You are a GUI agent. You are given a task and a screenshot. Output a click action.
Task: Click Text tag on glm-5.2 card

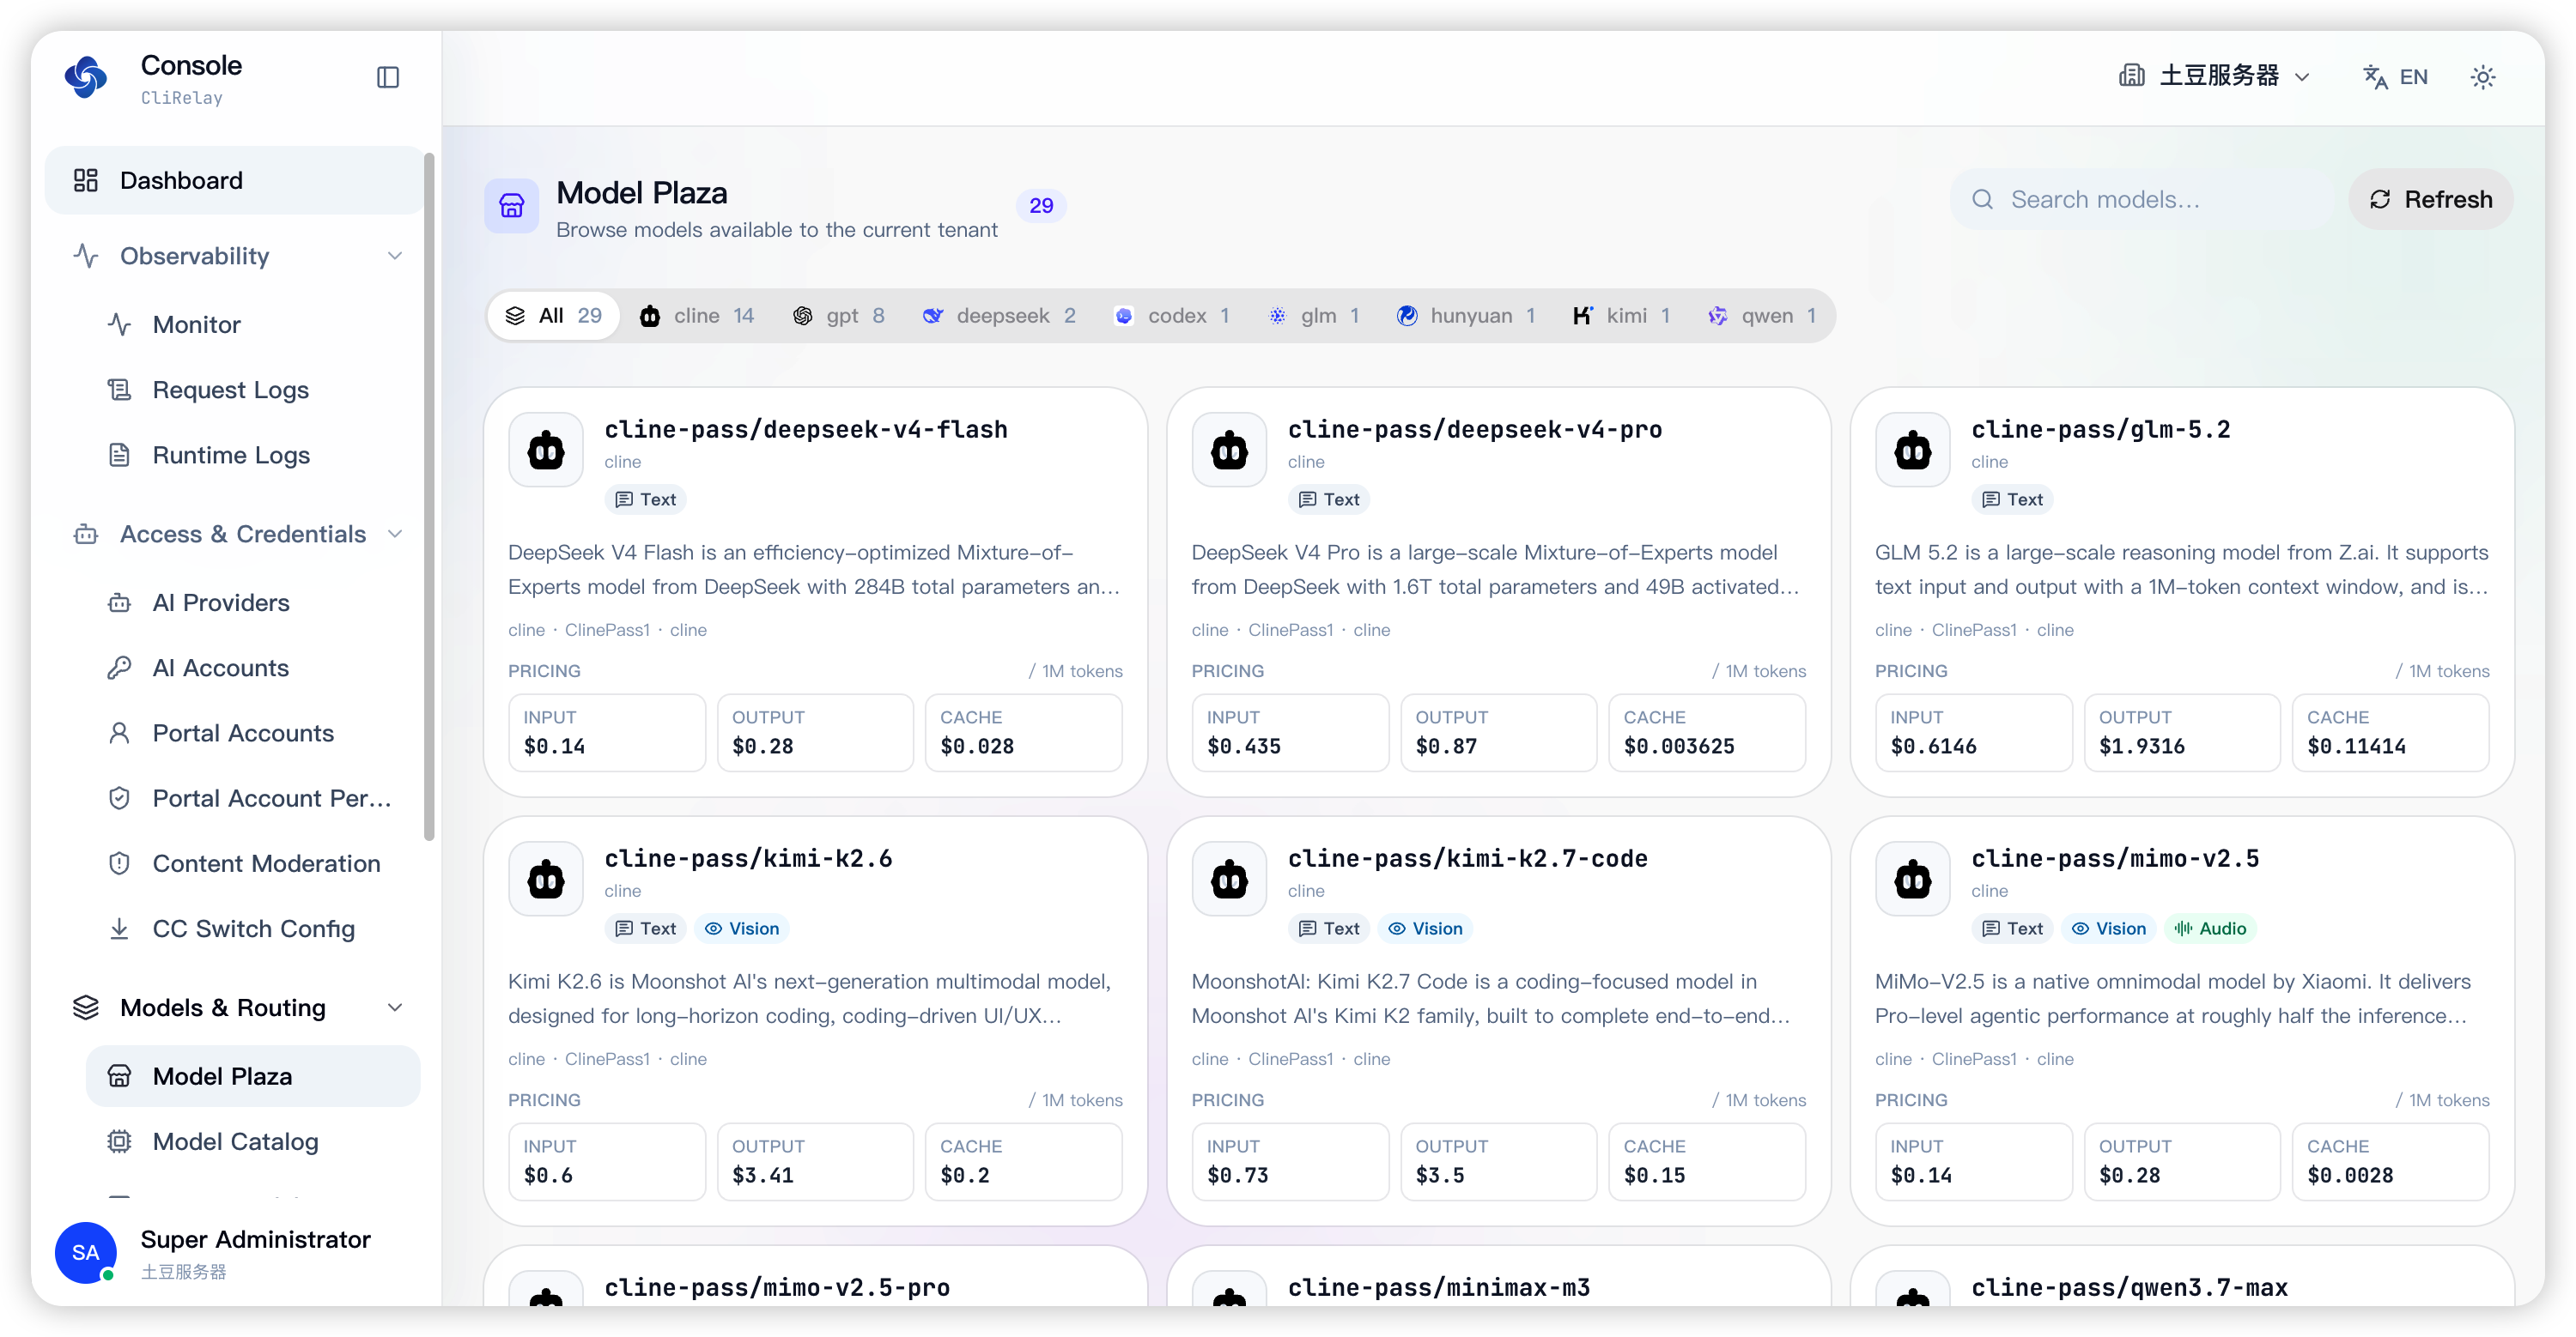coord(2012,499)
